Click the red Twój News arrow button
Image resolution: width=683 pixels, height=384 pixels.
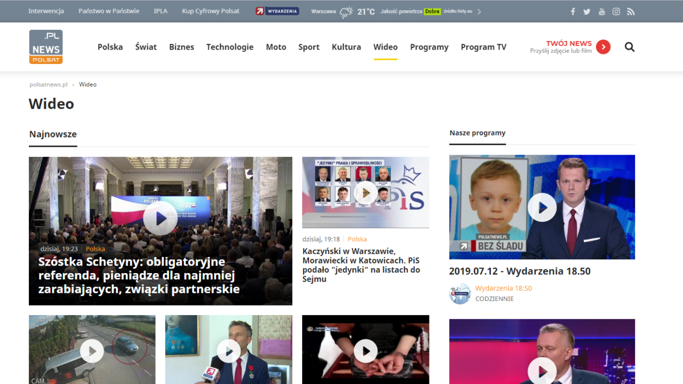603,47
